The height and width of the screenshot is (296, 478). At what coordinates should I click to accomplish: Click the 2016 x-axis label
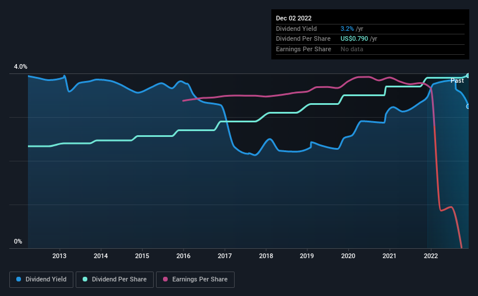click(x=183, y=256)
